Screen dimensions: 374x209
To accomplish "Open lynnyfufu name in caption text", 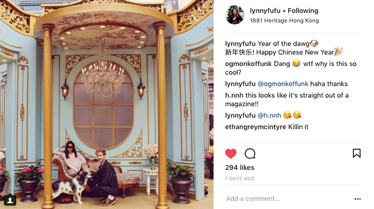I will (240, 44).
